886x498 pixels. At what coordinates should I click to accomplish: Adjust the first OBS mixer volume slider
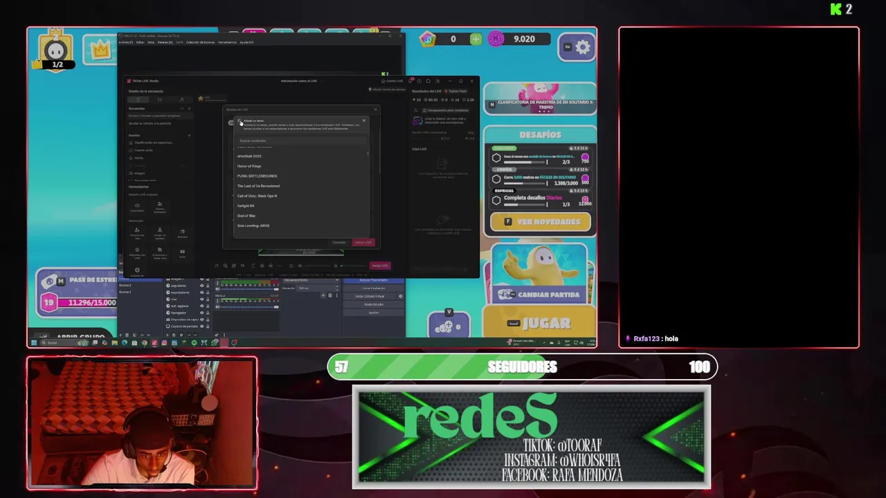point(250,289)
